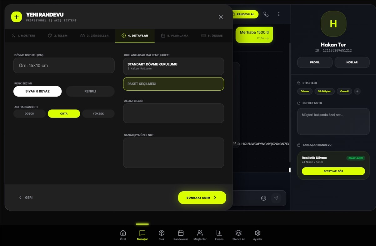
Task: Open Özet from the bottom navigation
Action: (x=123, y=235)
